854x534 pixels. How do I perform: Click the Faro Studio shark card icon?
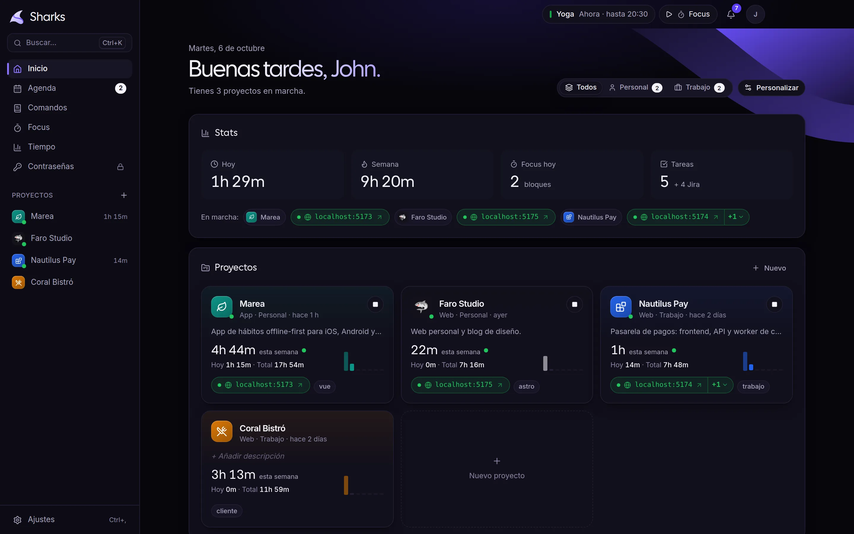pos(421,306)
